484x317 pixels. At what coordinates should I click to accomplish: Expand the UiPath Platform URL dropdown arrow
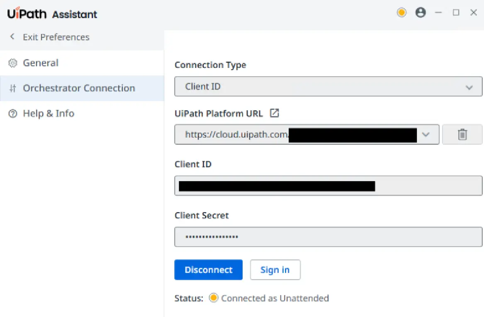tap(426, 135)
